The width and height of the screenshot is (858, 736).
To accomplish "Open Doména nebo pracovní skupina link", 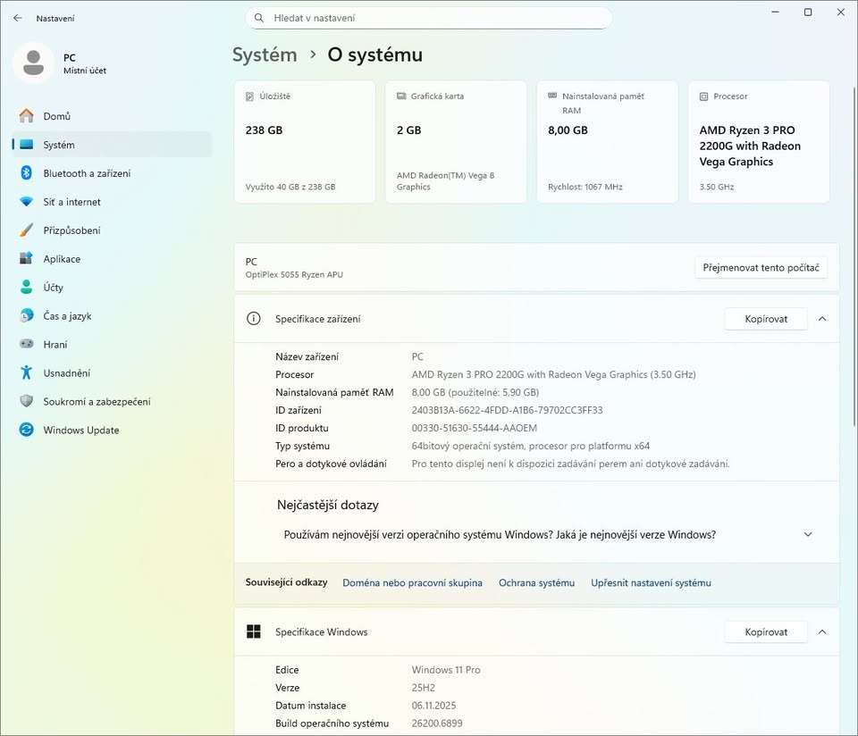I will pos(412,582).
